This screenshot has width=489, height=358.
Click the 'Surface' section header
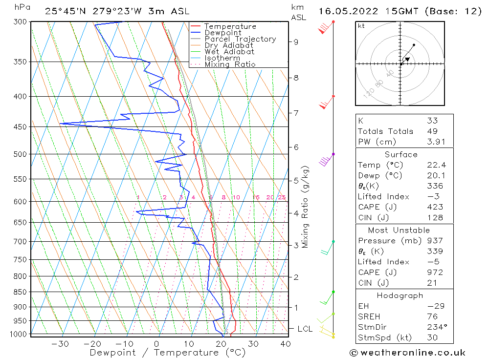pos(401,154)
